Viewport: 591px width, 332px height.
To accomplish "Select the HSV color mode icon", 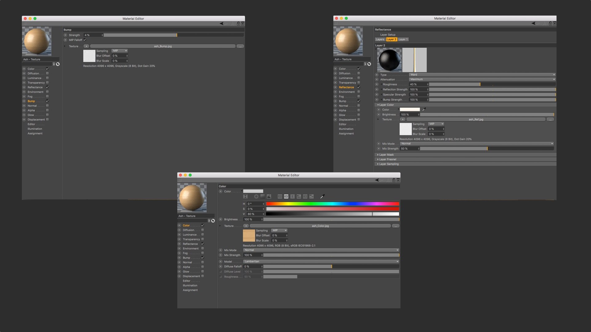I will 286,196.
